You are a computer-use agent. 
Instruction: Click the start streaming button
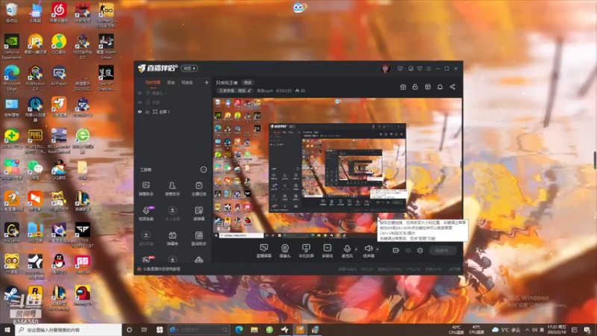point(443,250)
